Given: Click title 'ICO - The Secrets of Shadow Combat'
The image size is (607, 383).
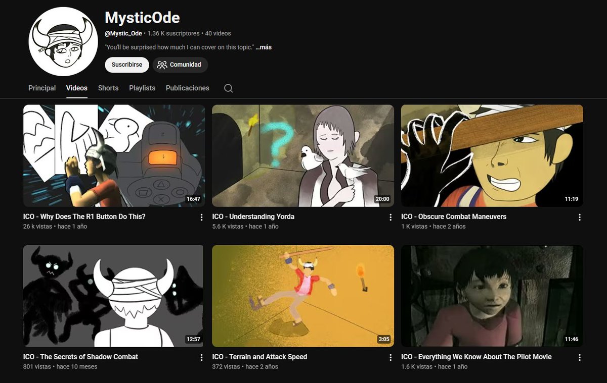Looking at the screenshot, I should click(x=80, y=357).
